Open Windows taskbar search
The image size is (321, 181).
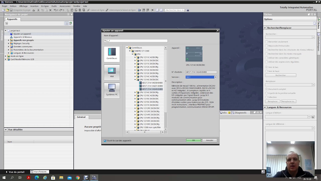click(12, 178)
